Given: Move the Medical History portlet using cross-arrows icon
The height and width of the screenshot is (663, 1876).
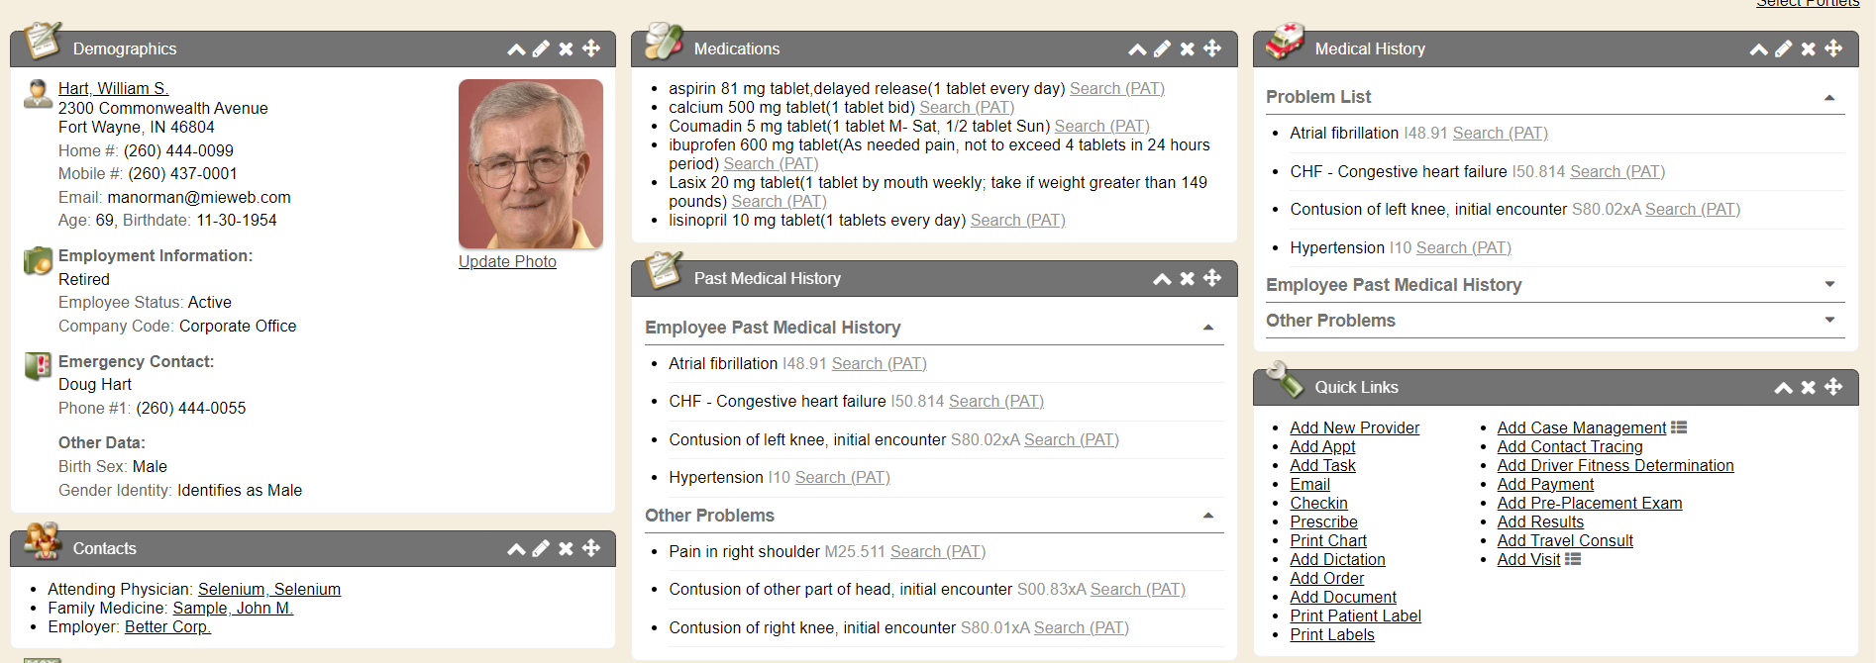Looking at the screenshot, I should coord(1833,48).
